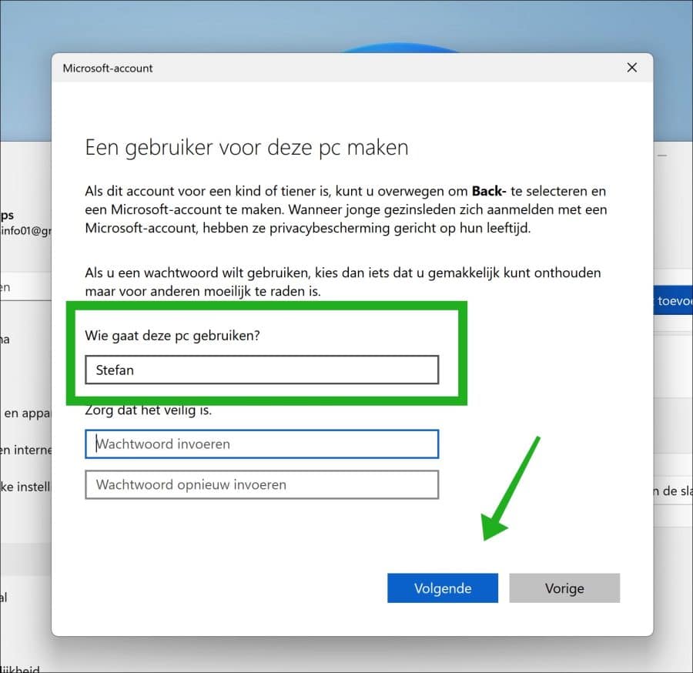Image resolution: width=693 pixels, height=673 pixels.
Task: Click the heading Een gebruiker voor deze pc maken
Action: [x=246, y=147]
